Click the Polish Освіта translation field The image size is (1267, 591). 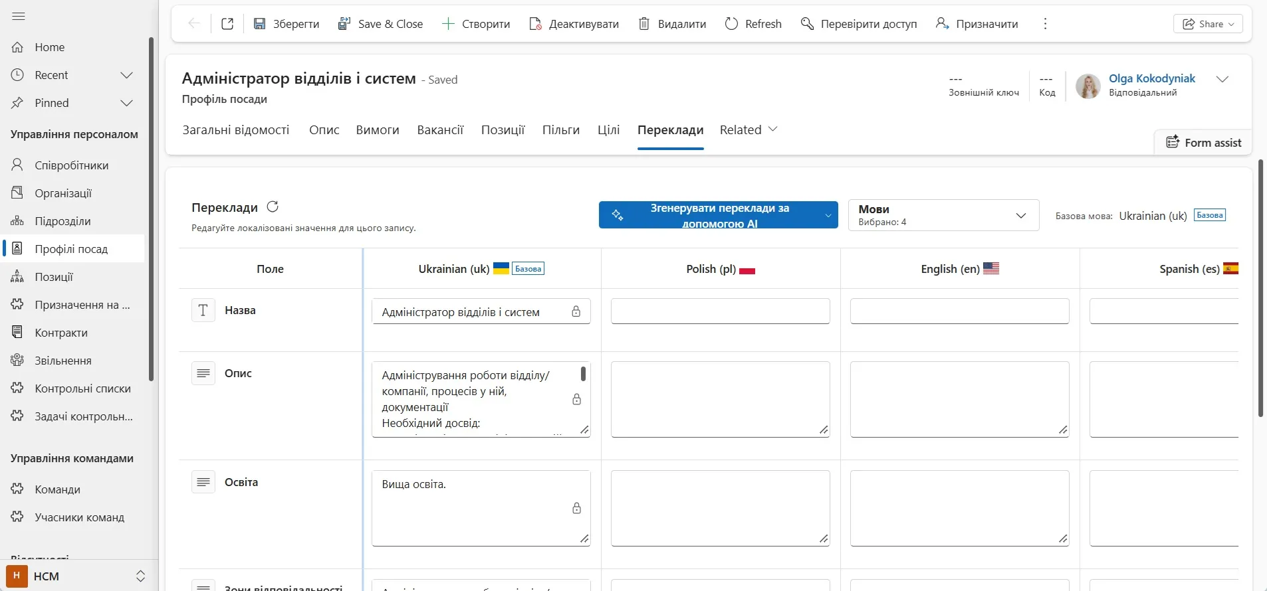721,508
